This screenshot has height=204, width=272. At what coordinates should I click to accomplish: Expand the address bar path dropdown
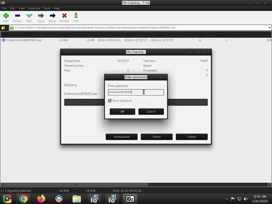(x=270, y=28)
